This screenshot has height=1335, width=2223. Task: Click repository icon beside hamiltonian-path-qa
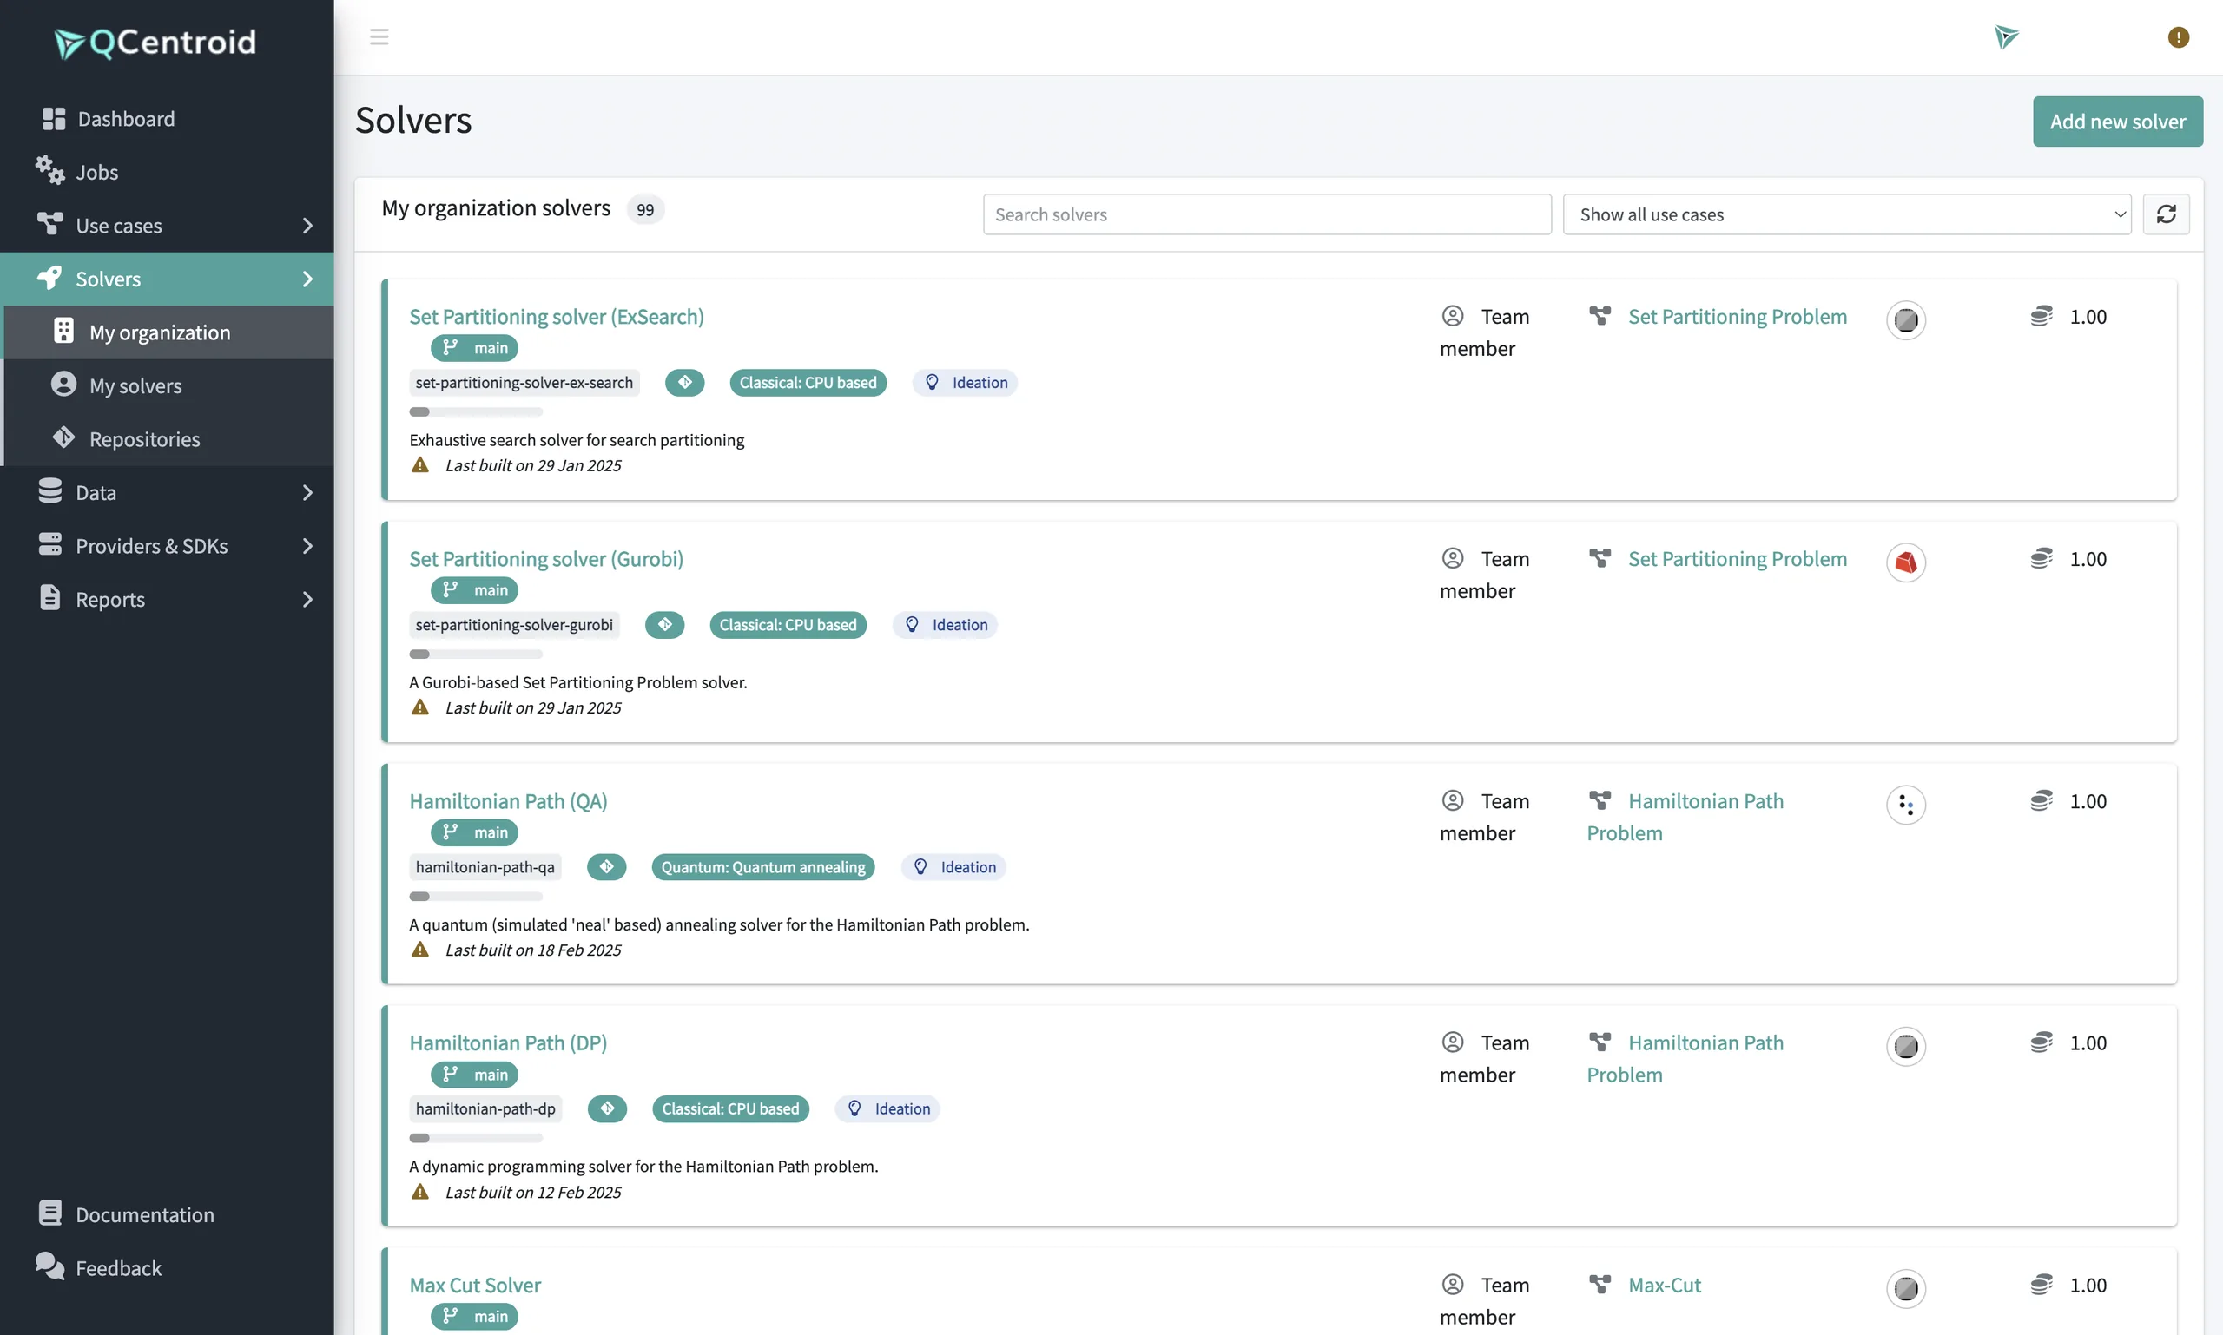pyautogui.click(x=607, y=866)
